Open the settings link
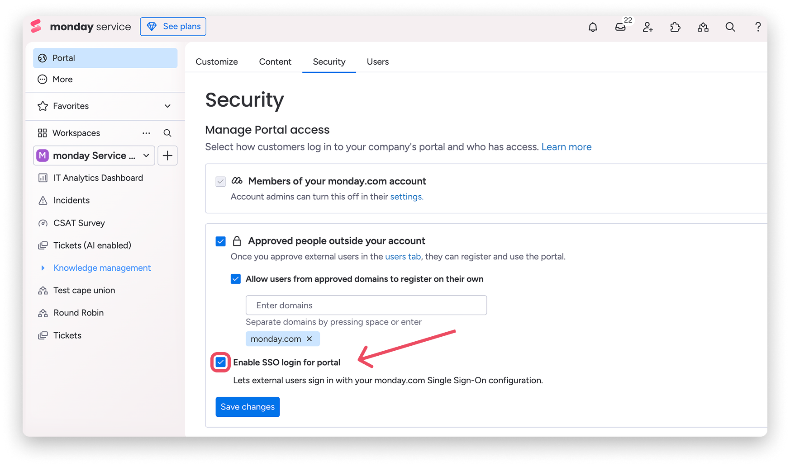Screen dimensions: 790x466 tap(407, 197)
